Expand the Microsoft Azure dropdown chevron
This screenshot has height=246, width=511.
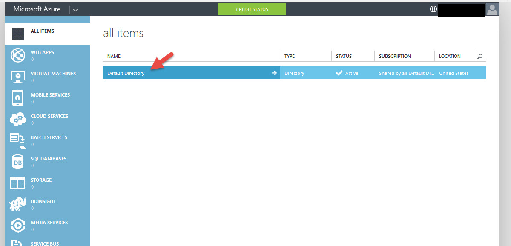pos(75,9)
